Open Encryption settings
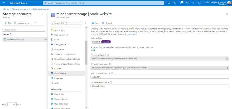The width and height of the screenshot is (232, 109). [59, 49]
